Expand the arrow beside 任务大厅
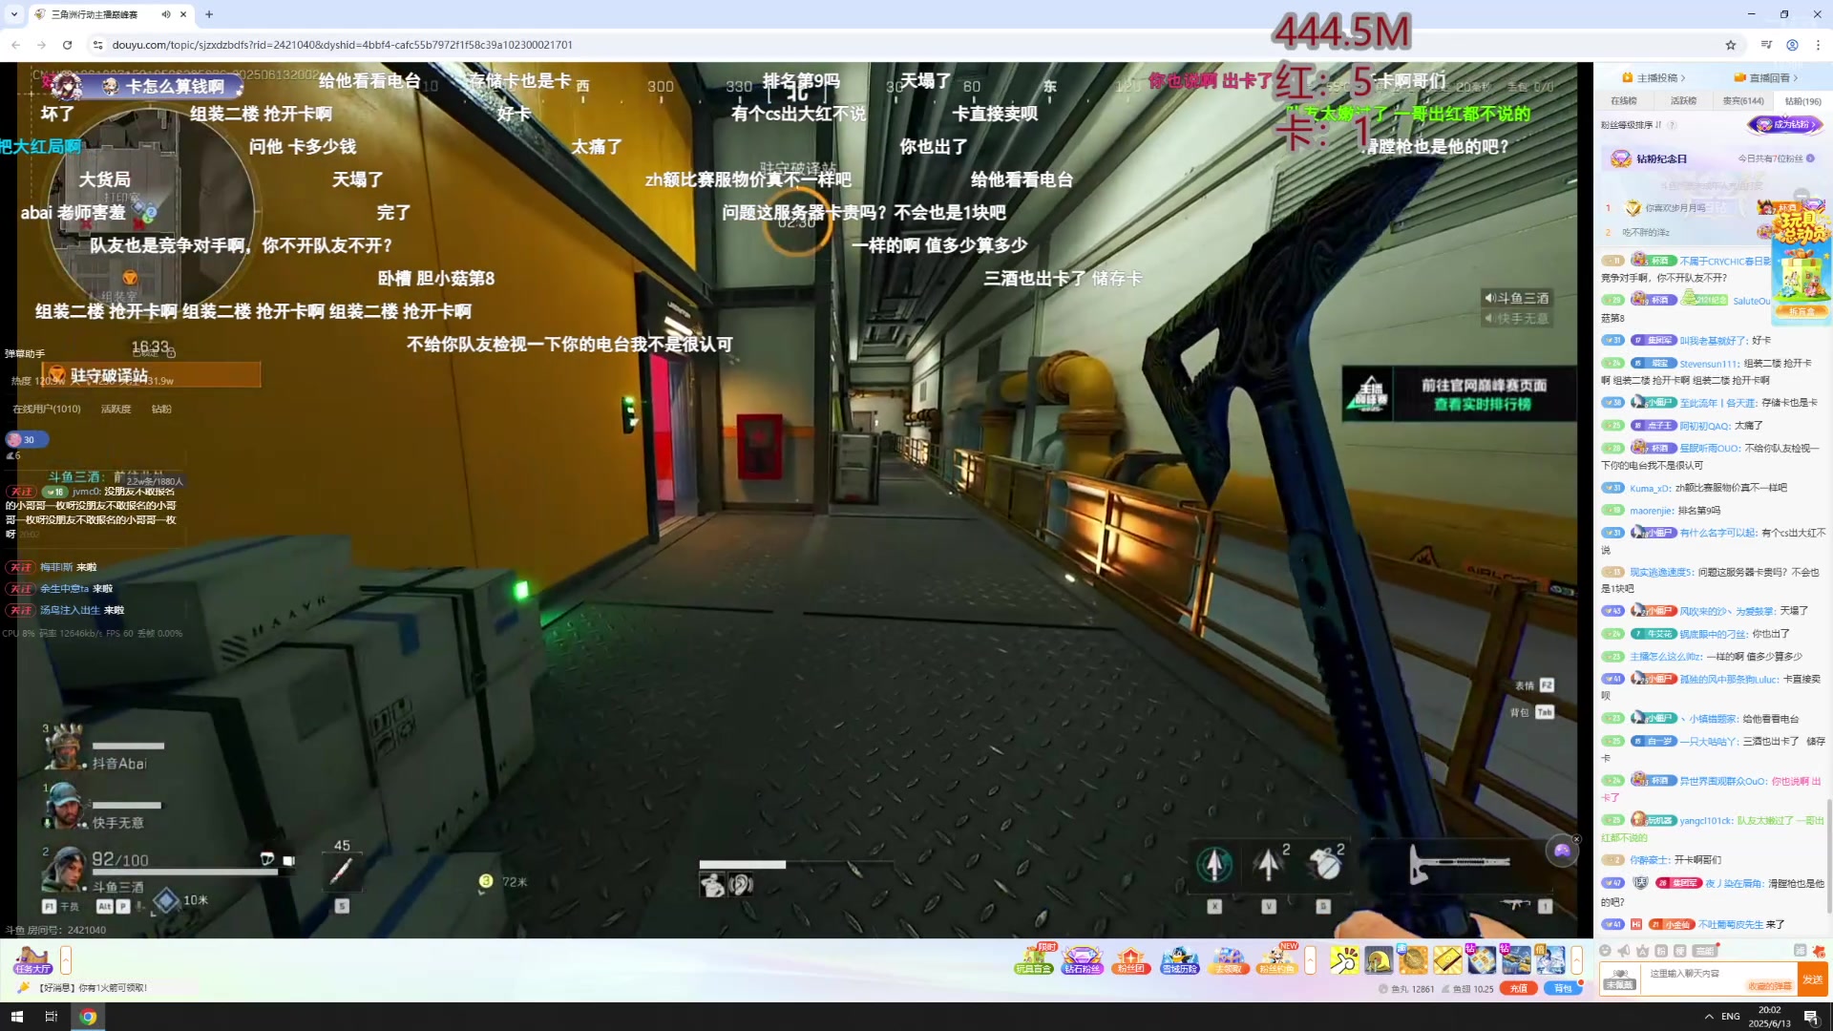The width and height of the screenshot is (1833, 1031). [66, 959]
